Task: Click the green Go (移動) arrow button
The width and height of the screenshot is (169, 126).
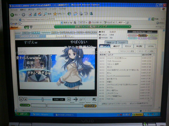Action: (x=153, y=19)
